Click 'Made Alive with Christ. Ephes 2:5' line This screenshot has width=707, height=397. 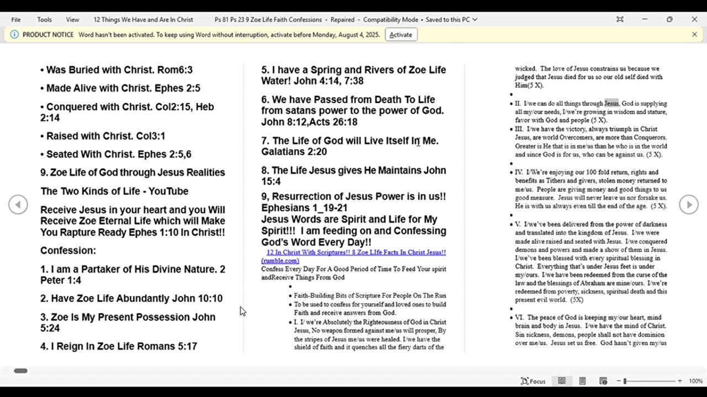[120, 88]
